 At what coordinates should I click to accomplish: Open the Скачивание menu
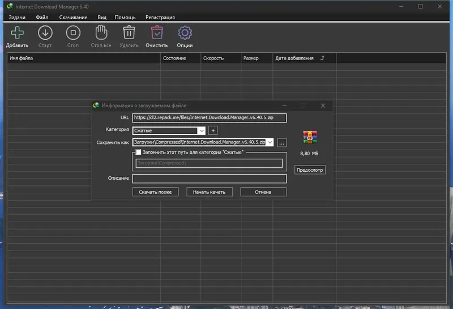[x=73, y=18]
